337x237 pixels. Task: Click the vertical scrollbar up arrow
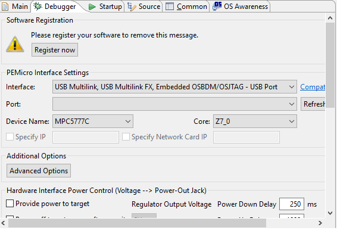coord(330,18)
